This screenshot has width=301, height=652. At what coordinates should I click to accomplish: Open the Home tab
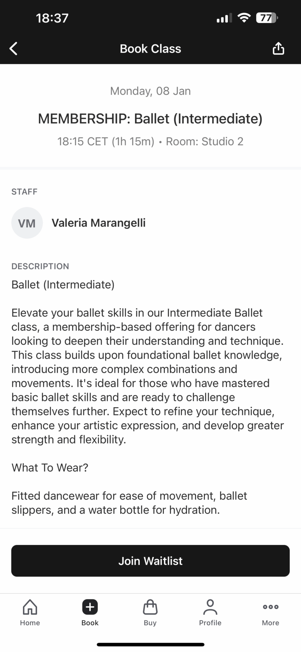coord(30,612)
